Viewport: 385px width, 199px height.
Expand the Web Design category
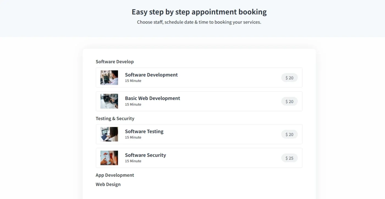[108, 184]
